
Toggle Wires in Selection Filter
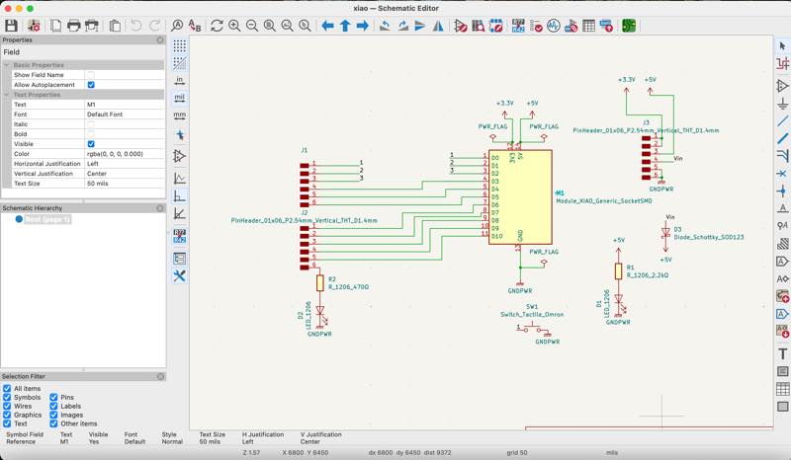pos(7,406)
